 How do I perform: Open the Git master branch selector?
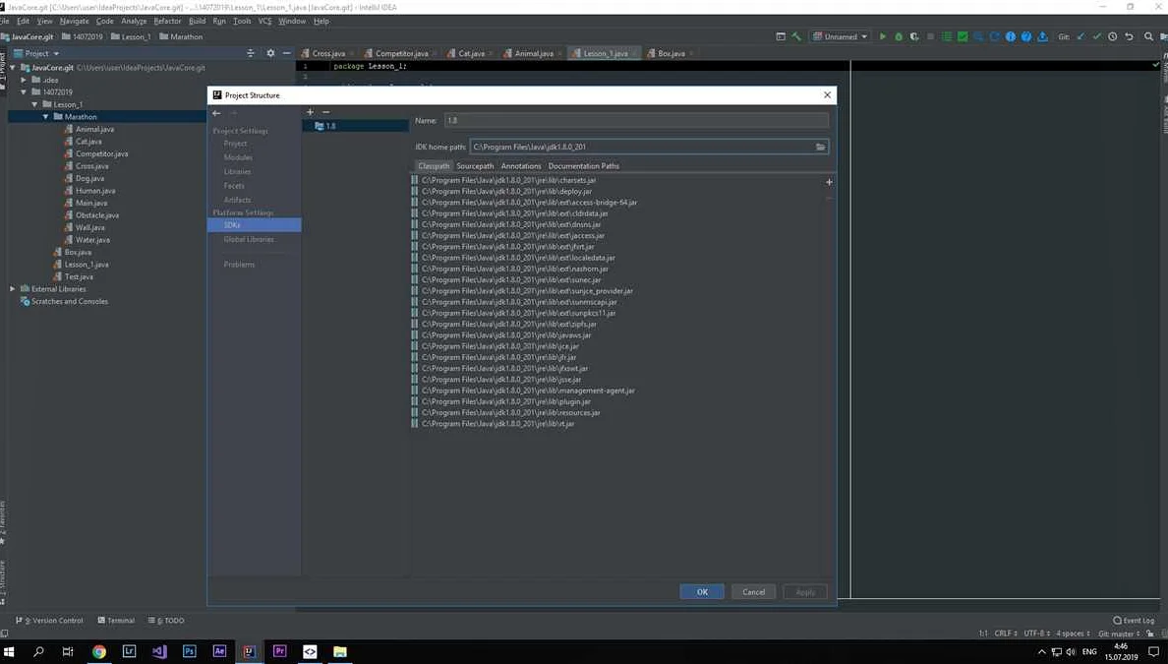click(x=1119, y=634)
